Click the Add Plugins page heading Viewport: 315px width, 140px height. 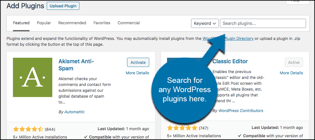tap(25, 6)
